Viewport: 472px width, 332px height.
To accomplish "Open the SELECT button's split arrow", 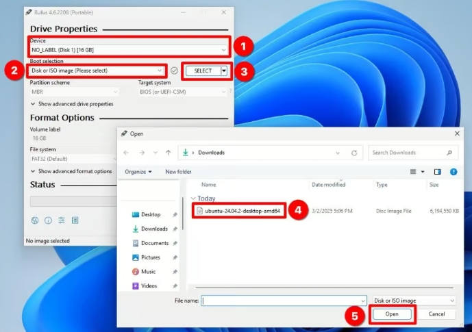I will 224,71.
